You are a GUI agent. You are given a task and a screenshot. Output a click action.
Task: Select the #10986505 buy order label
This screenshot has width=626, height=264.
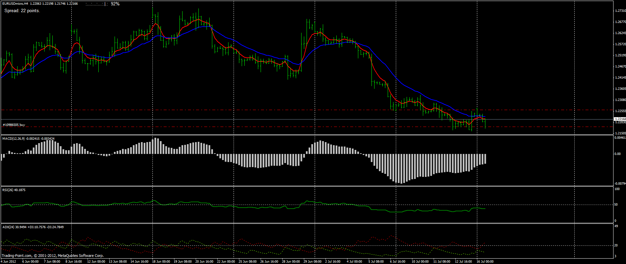[x=14, y=125]
